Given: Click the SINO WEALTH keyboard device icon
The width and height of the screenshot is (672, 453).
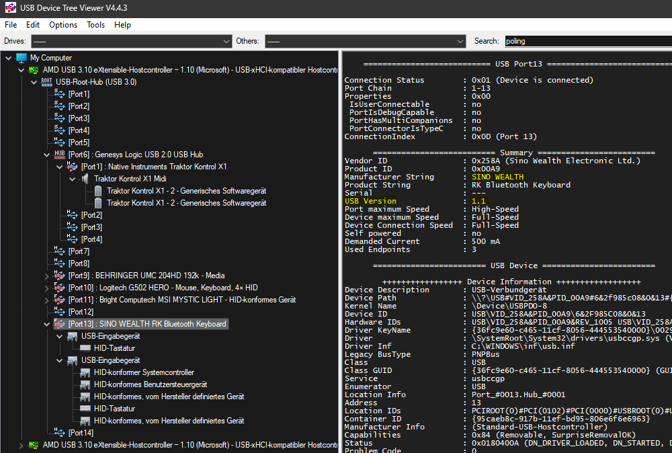Looking at the screenshot, I should coord(60,323).
